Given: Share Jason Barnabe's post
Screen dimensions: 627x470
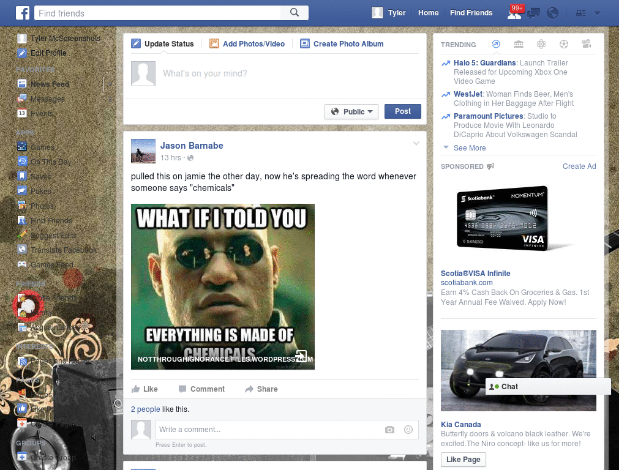Looking at the screenshot, I should tap(261, 389).
